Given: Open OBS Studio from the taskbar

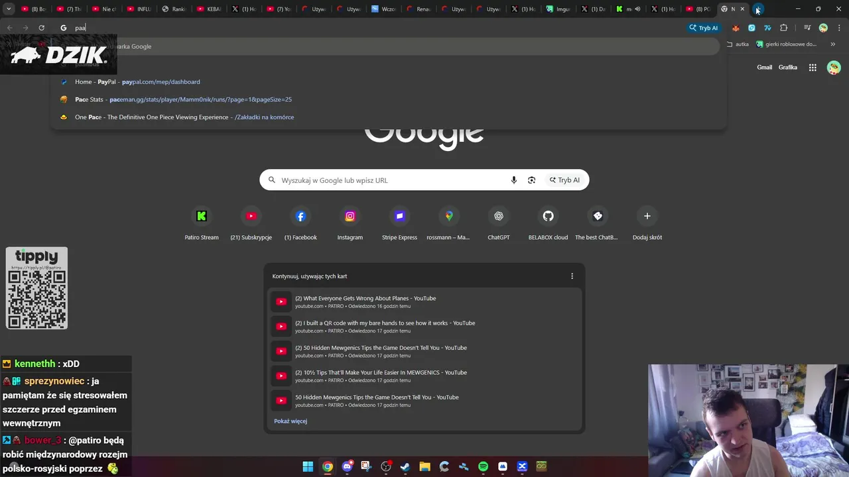Looking at the screenshot, I should pyautogui.click(x=386, y=466).
